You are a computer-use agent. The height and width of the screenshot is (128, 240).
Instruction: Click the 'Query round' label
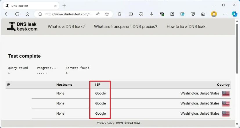18,68
